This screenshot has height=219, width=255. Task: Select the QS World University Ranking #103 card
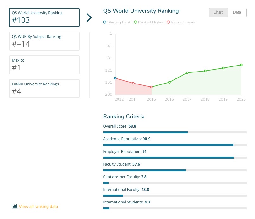pyautogui.click(x=44, y=17)
